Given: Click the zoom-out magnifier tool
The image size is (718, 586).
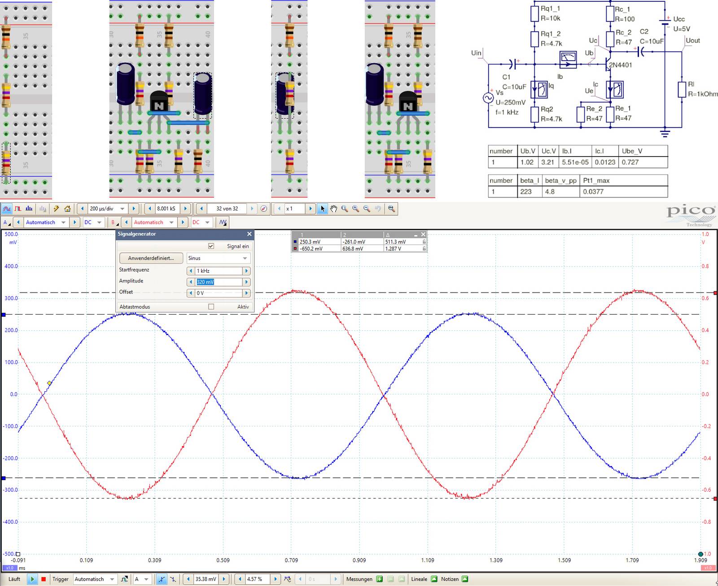Looking at the screenshot, I should [x=367, y=209].
